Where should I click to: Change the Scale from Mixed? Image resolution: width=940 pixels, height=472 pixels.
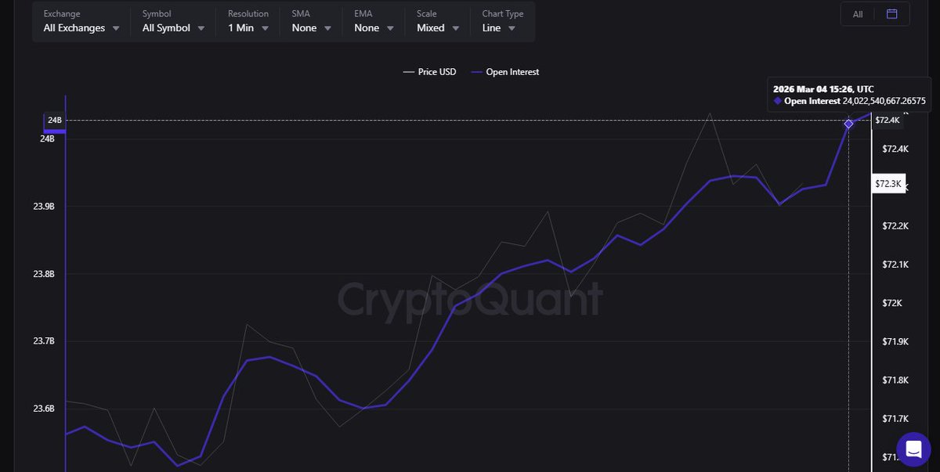coord(438,28)
